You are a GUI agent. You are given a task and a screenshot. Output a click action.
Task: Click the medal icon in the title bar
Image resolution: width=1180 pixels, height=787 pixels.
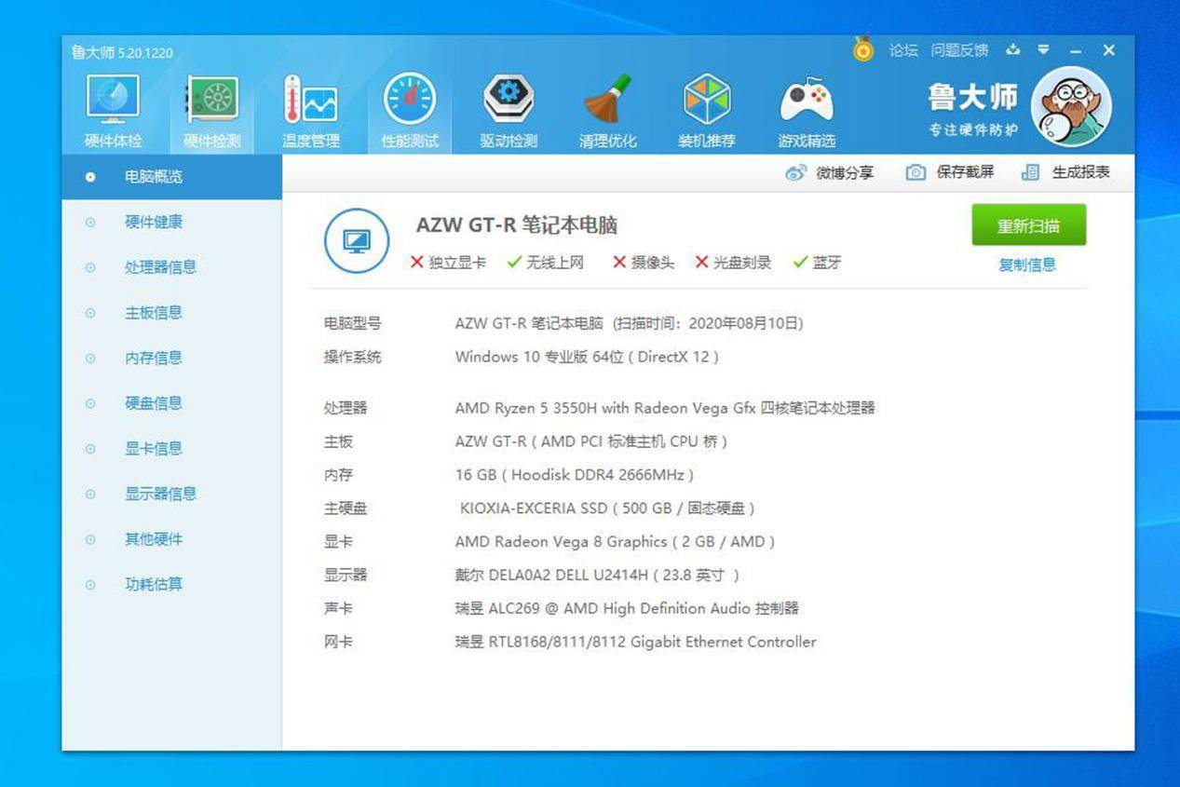864,51
